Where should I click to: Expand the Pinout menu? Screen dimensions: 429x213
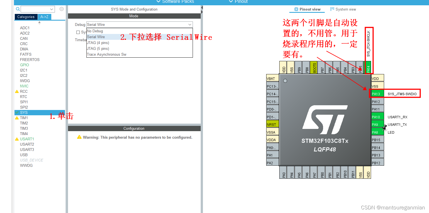click(x=238, y=1)
